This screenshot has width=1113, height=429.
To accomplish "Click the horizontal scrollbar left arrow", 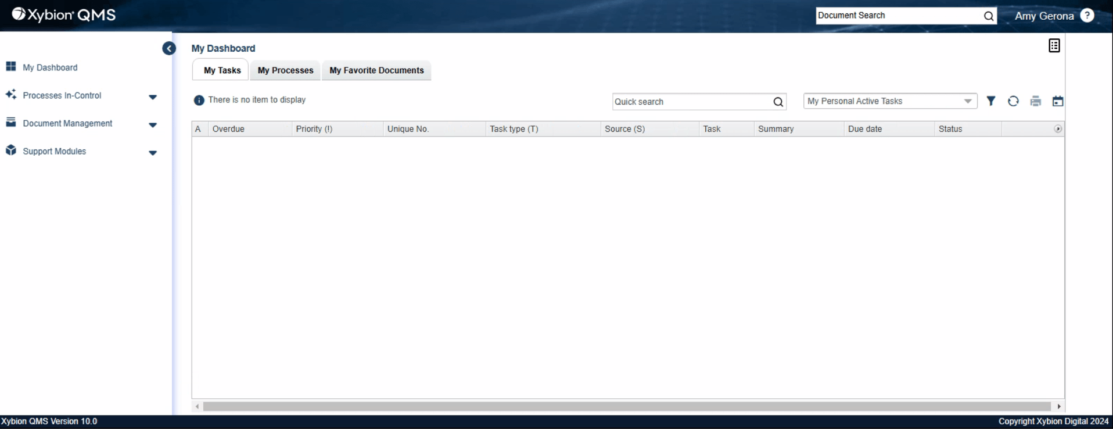I will point(198,406).
